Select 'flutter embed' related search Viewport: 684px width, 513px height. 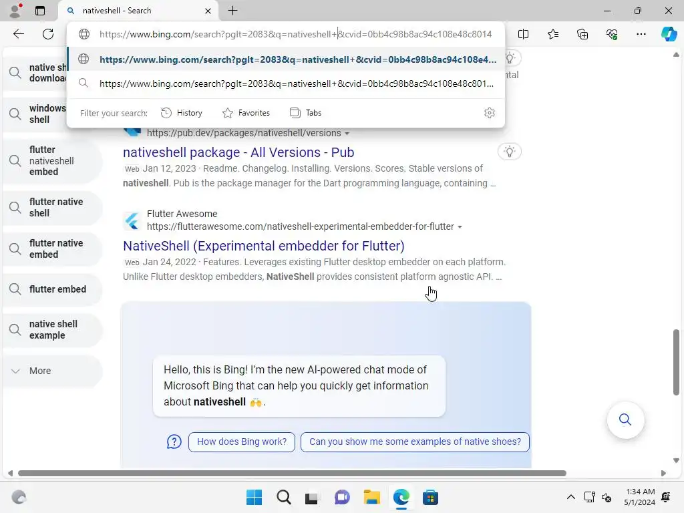[52, 289]
